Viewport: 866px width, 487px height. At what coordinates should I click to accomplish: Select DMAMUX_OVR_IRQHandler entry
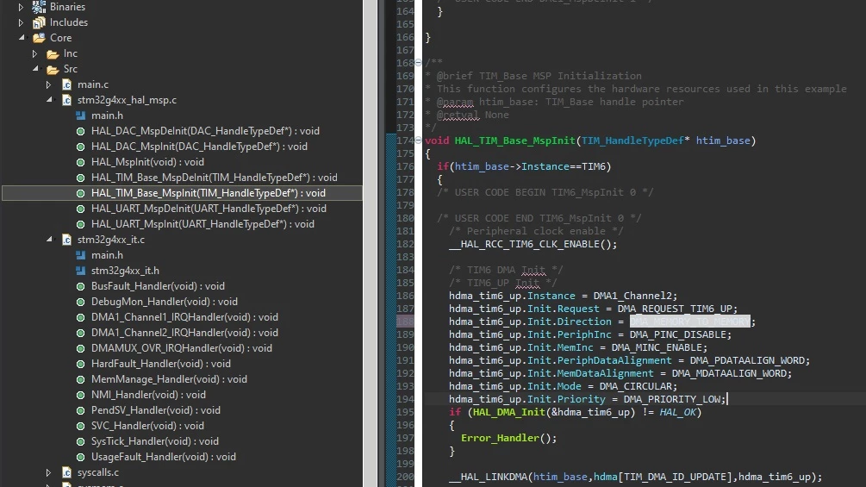click(182, 348)
